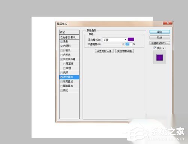The width and height of the screenshot is (188, 144).
Task: Select the 渐变叠加 style row label
Action: pos(68,82)
